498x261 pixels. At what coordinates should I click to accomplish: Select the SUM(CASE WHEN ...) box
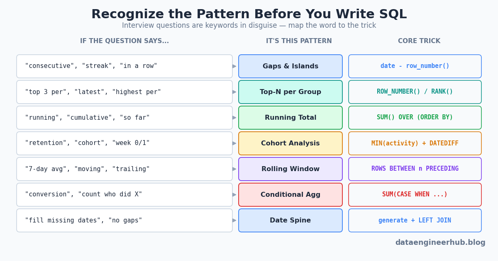[x=415, y=195]
